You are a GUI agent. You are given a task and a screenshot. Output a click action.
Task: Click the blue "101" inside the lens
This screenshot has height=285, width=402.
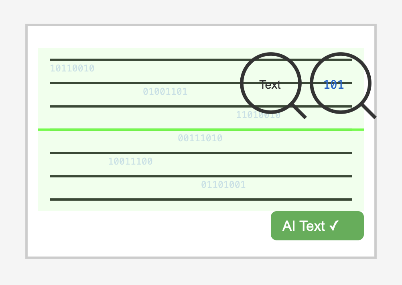[x=333, y=85]
